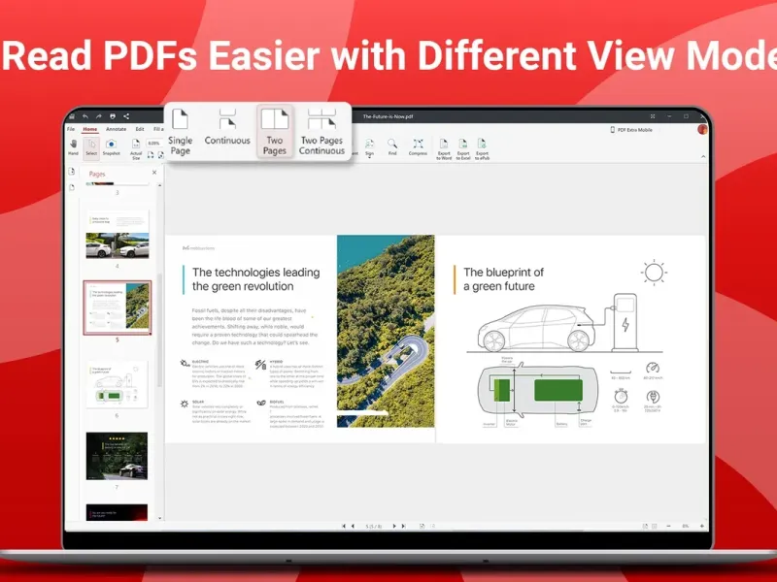The width and height of the screenshot is (777, 582).
Task: Export document to Word
Action: coord(444,149)
